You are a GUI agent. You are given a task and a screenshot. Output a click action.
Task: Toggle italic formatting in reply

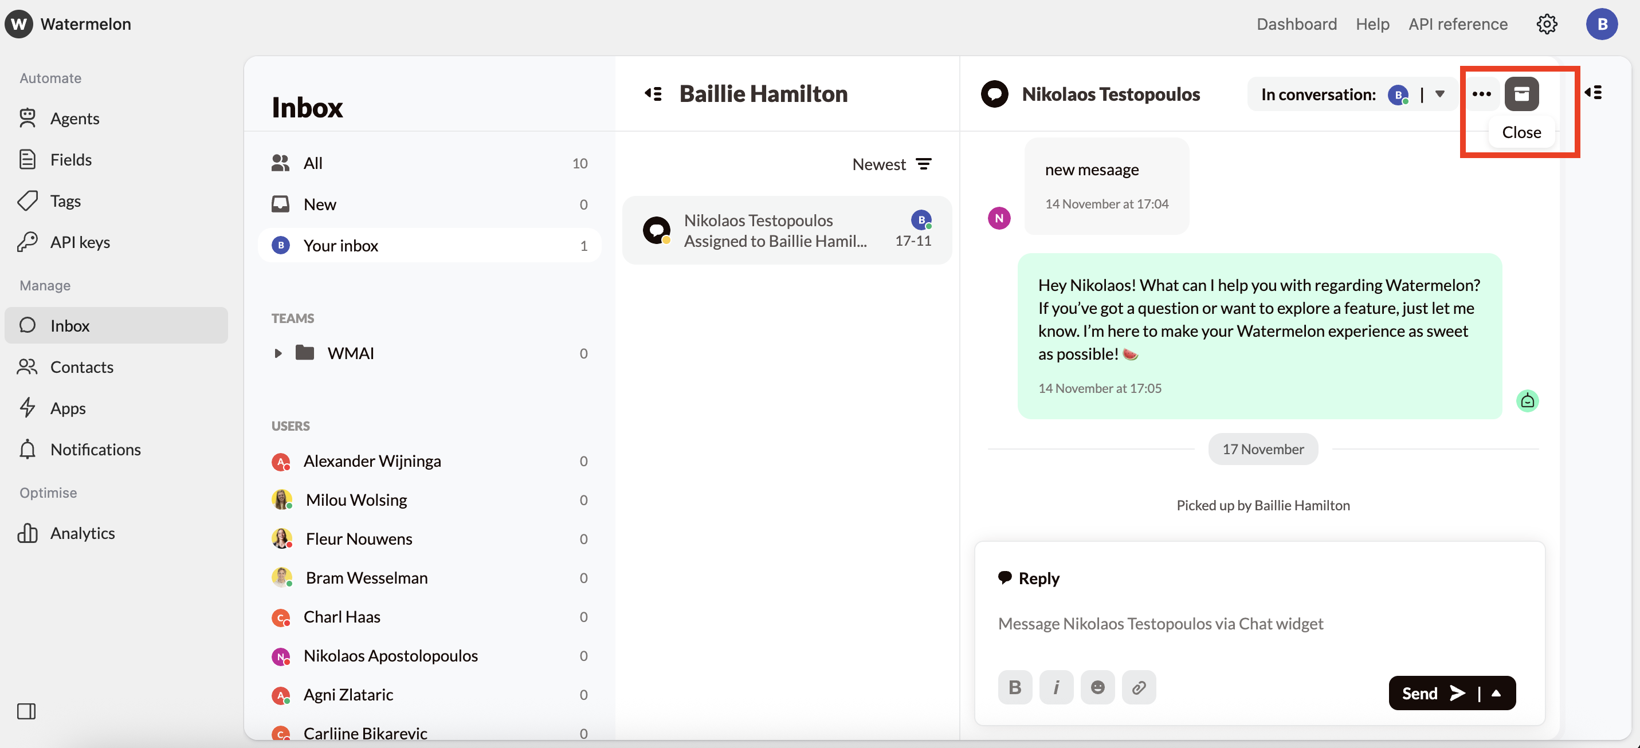(1056, 687)
